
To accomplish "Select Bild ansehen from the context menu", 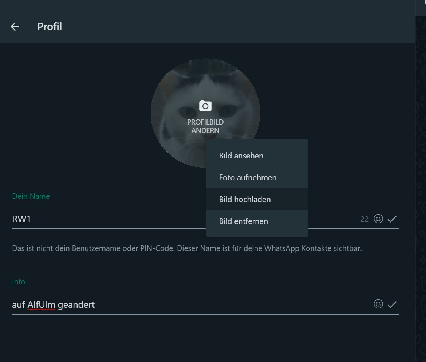I will pyautogui.click(x=257, y=156).
